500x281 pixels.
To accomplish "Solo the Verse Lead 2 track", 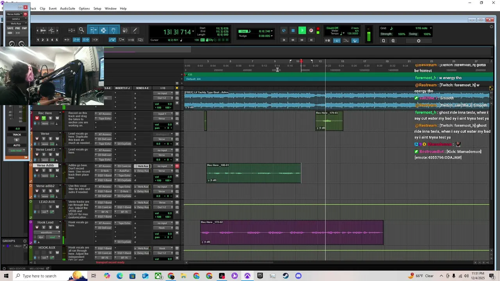I will point(50,155).
